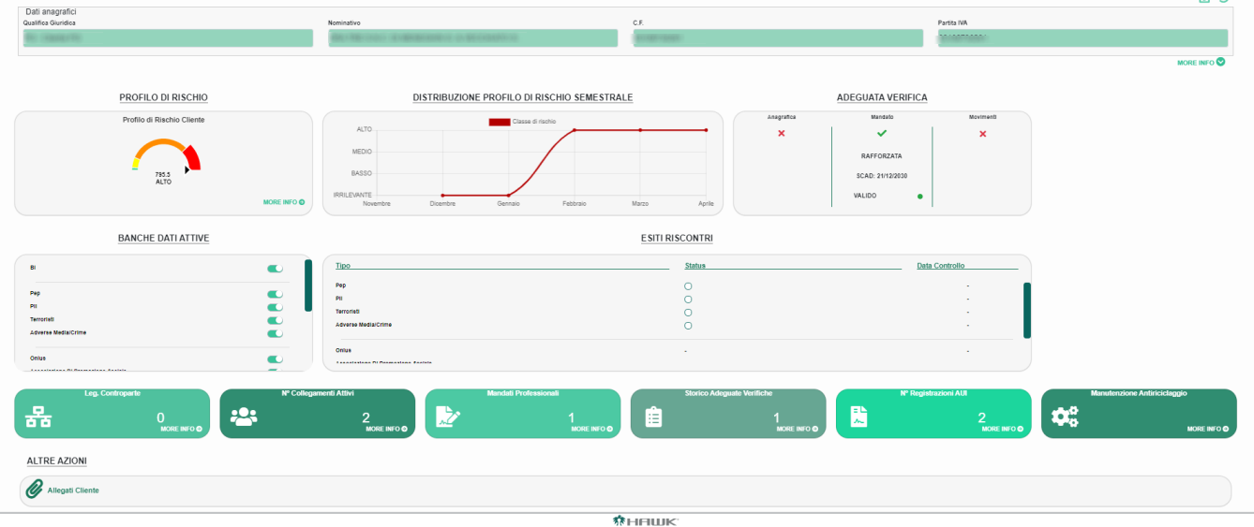This screenshot has width=1254, height=527.
Task: Select the Terroristi status radio circle
Action: [x=688, y=313]
